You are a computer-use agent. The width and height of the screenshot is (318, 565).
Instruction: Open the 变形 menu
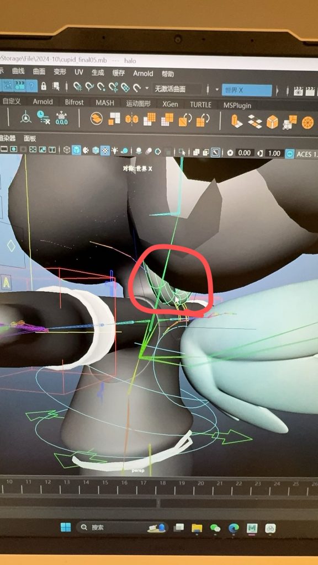tap(60, 72)
